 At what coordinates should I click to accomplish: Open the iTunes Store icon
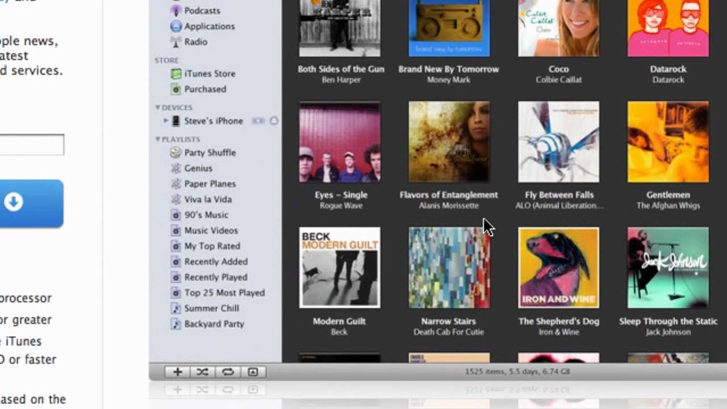click(176, 74)
